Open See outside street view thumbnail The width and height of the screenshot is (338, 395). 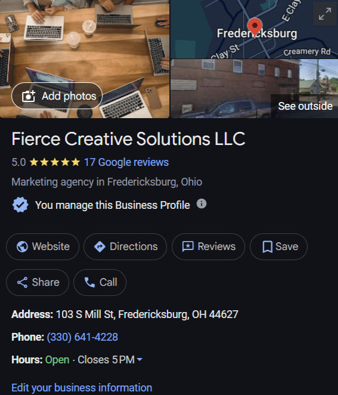(x=254, y=89)
